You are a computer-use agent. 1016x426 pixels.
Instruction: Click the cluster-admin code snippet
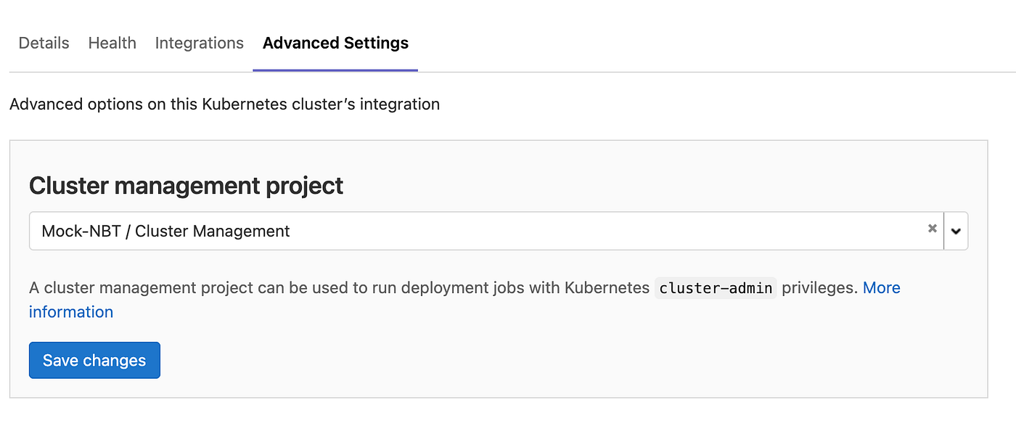pos(715,287)
